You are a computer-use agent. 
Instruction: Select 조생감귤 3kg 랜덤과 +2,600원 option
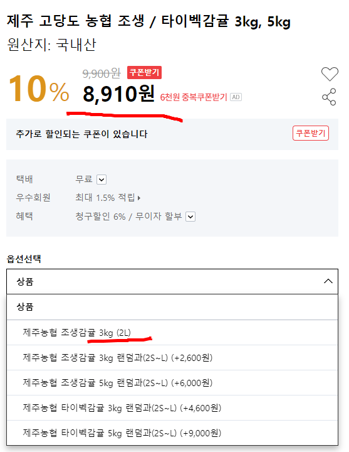click(x=172, y=358)
